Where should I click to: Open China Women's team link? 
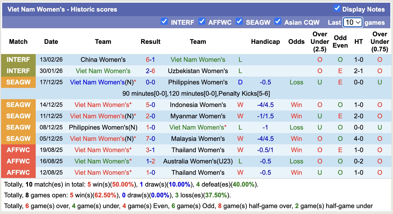click(x=103, y=60)
